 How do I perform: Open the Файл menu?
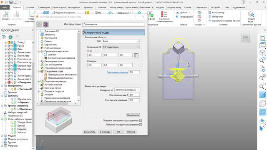click(x=5, y=7)
